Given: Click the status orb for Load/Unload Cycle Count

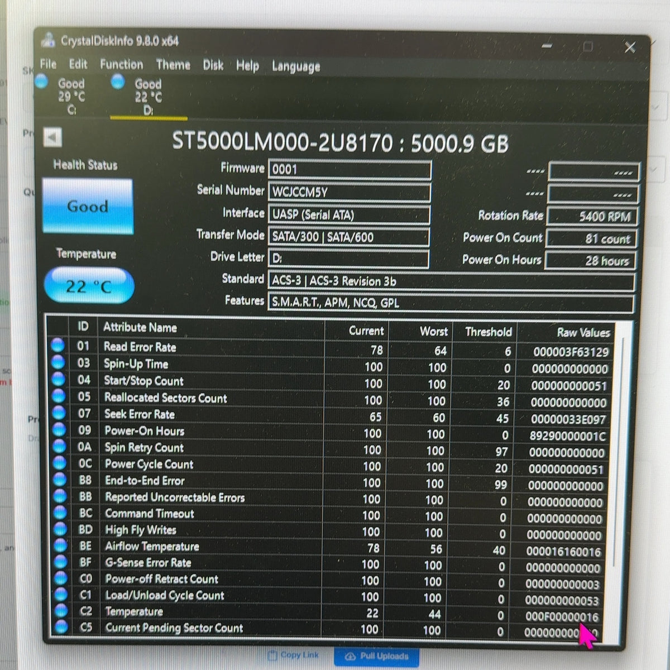Looking at the screenshot, I should [61, 594].
